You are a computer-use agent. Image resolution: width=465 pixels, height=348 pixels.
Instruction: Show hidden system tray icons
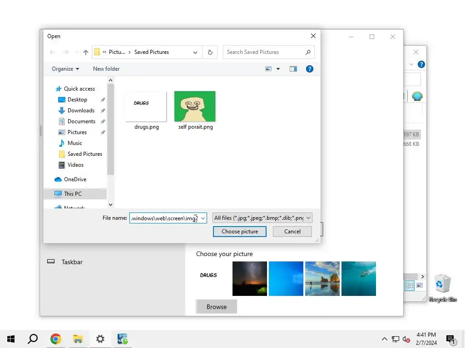384,339
